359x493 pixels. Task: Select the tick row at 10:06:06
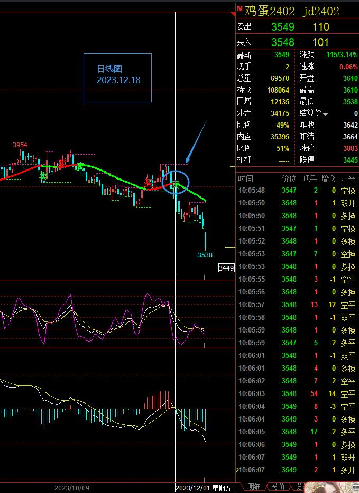coord(297,445)
